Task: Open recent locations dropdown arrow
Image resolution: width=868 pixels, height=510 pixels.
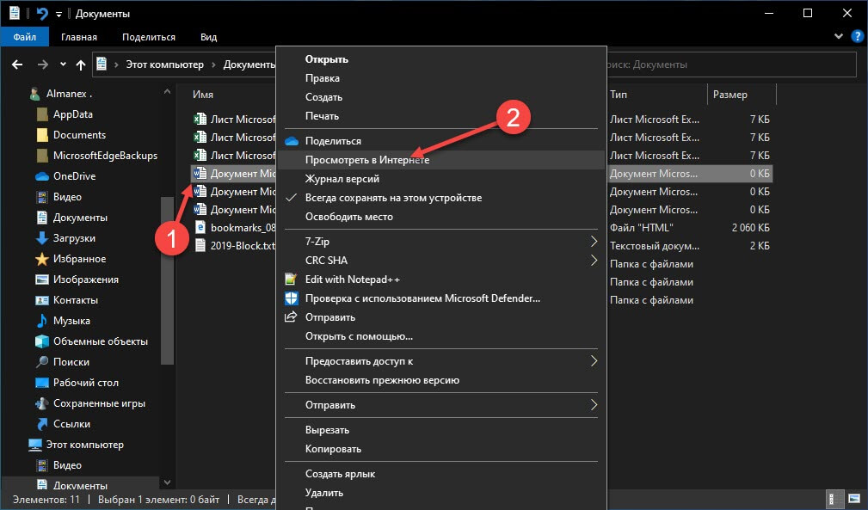Action: 63,65
